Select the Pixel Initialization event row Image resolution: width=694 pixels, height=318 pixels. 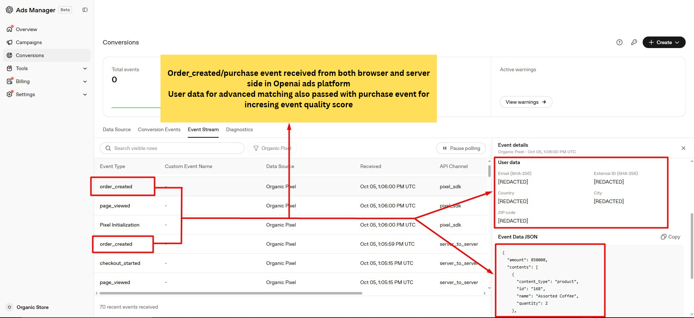[x=290, y=225]
